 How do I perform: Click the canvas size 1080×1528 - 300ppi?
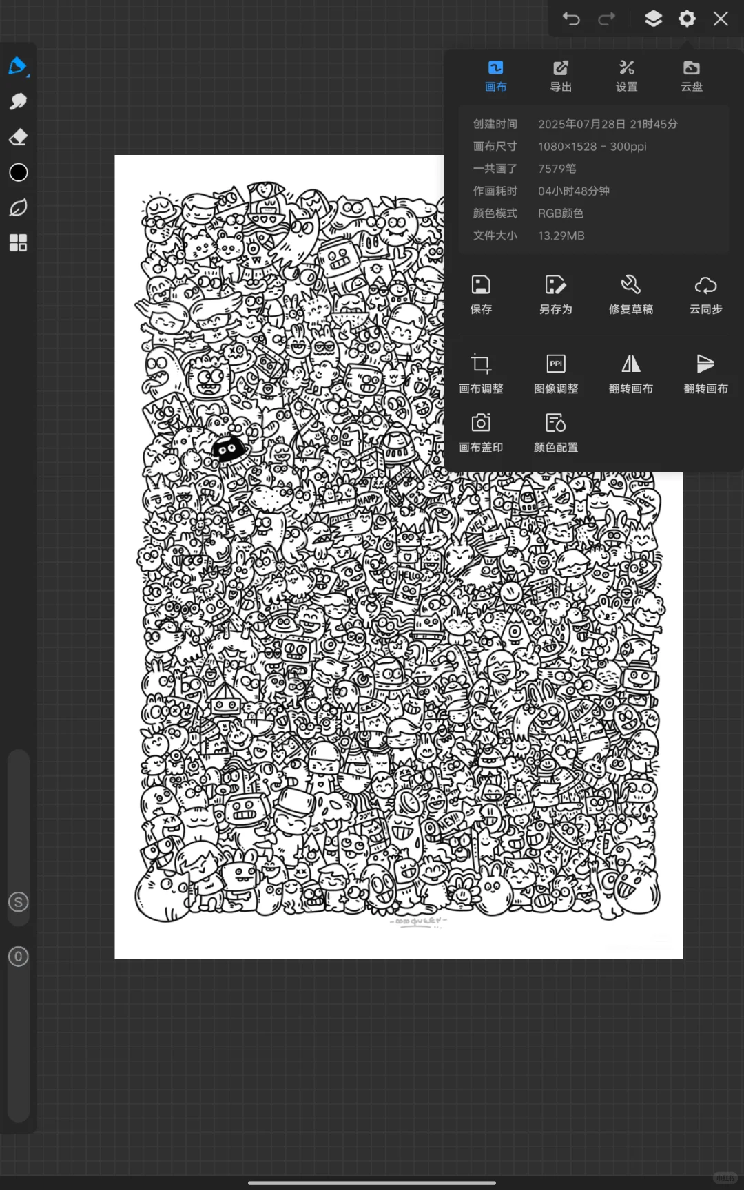(592, 146)
